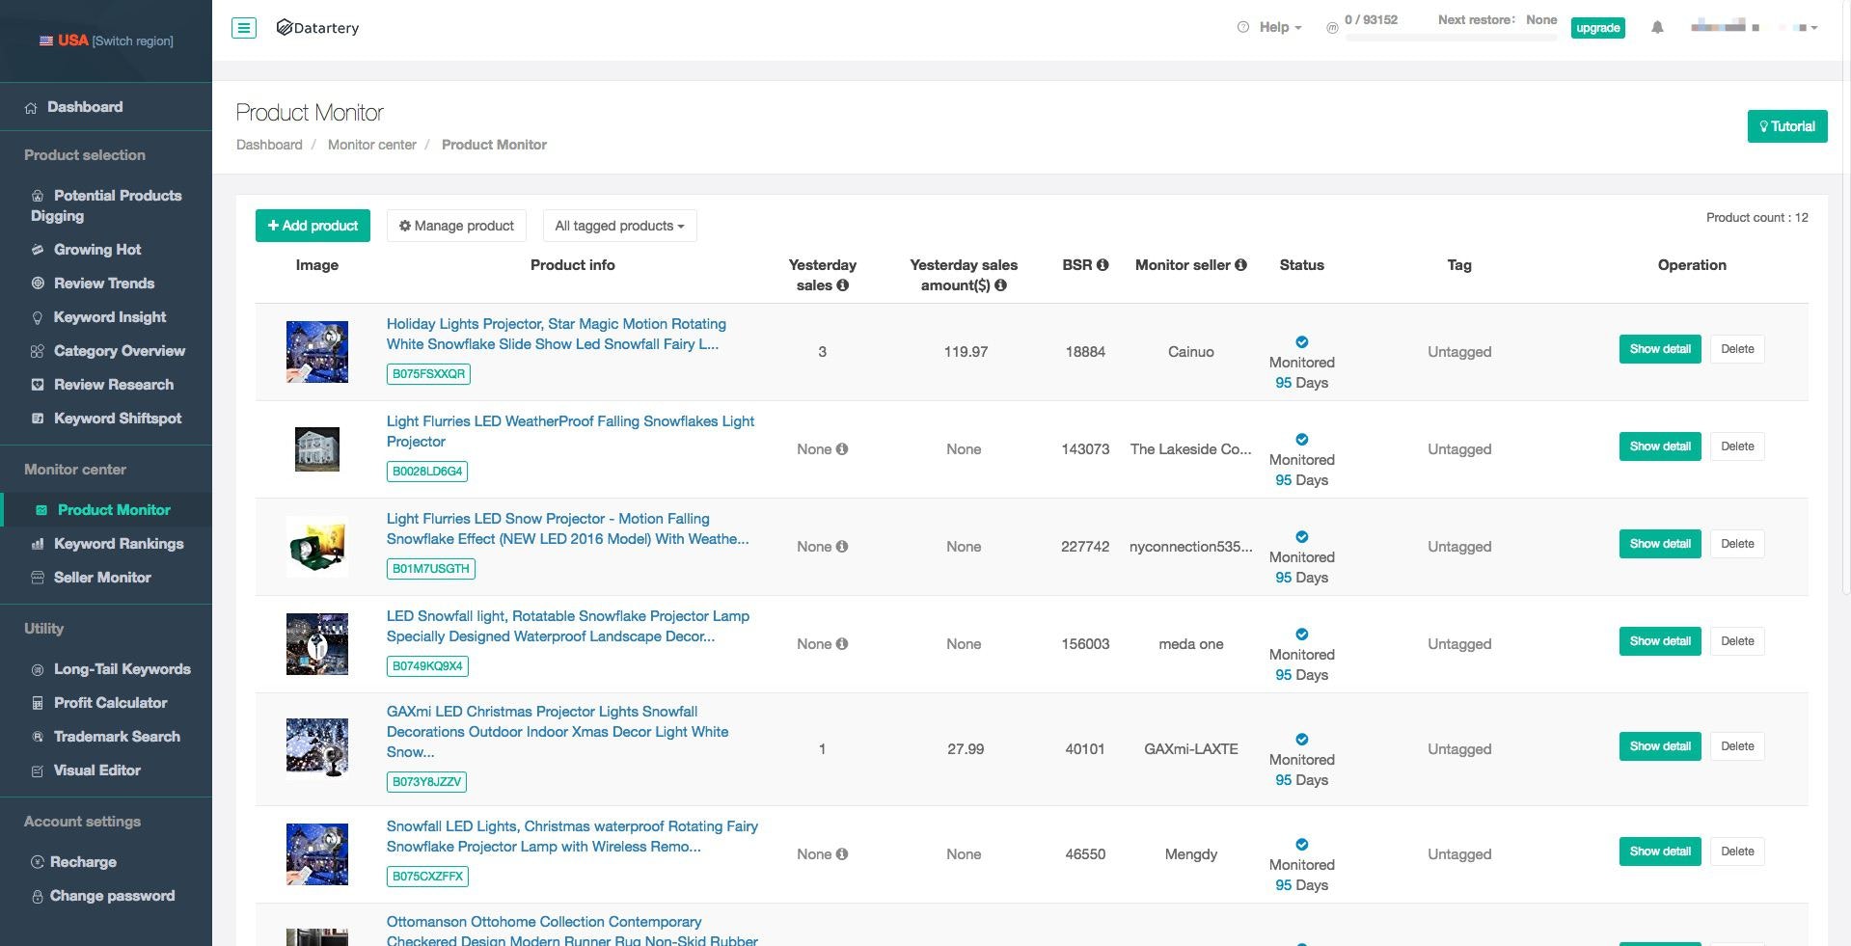This screenshot has height=946, width=1851.
Task: Click the credits icon beside 0 / 93152
Action: click(x=1332, y=28)
